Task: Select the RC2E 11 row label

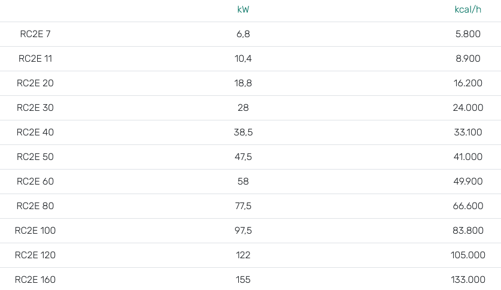Action: point(35,59)
